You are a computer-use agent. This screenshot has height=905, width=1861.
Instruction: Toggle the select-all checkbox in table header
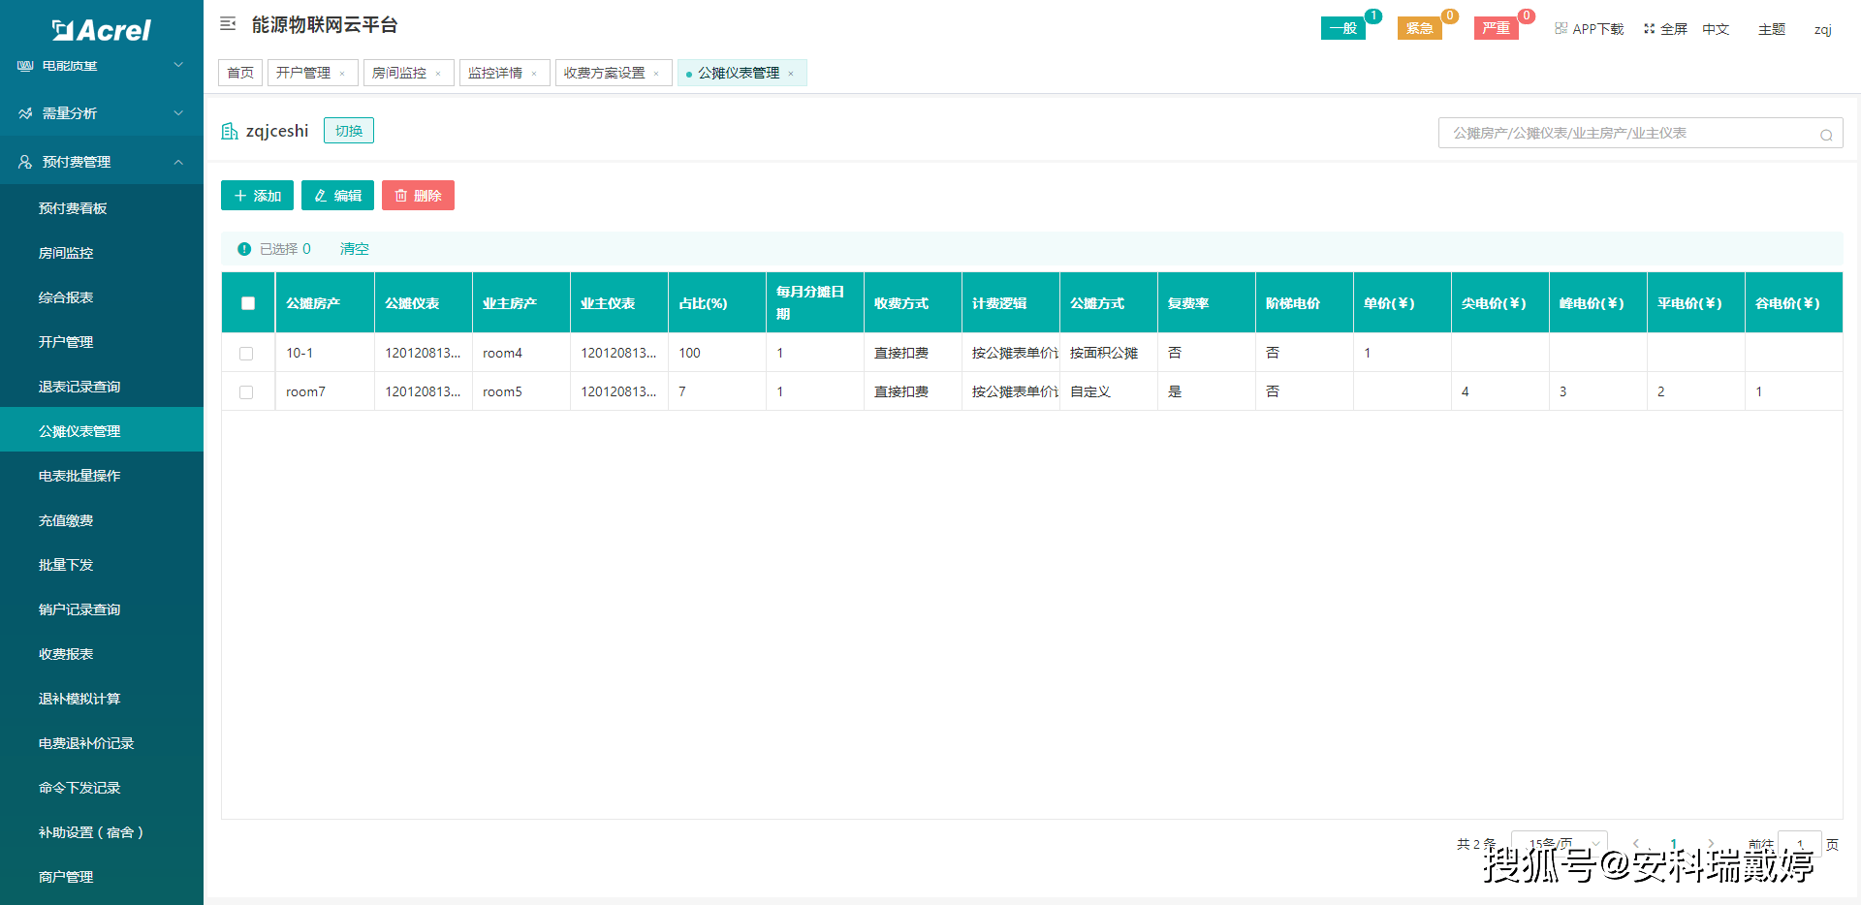(x=248, y=303)
